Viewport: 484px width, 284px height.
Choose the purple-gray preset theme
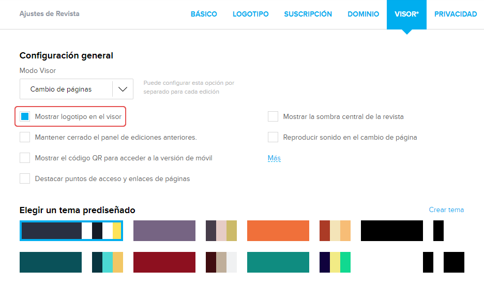pos(164,231)
